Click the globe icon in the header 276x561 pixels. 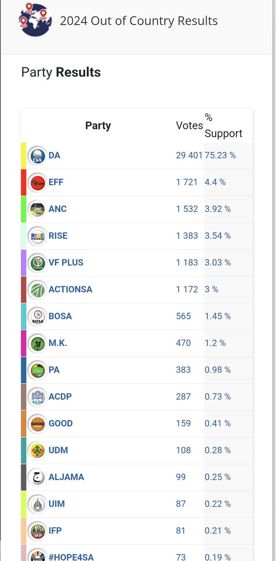[34, 20]
